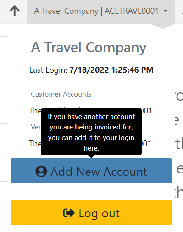183x232 pixels.
Task: Click the partially hidden Vendor section label
Action: [x=36, y=127]
